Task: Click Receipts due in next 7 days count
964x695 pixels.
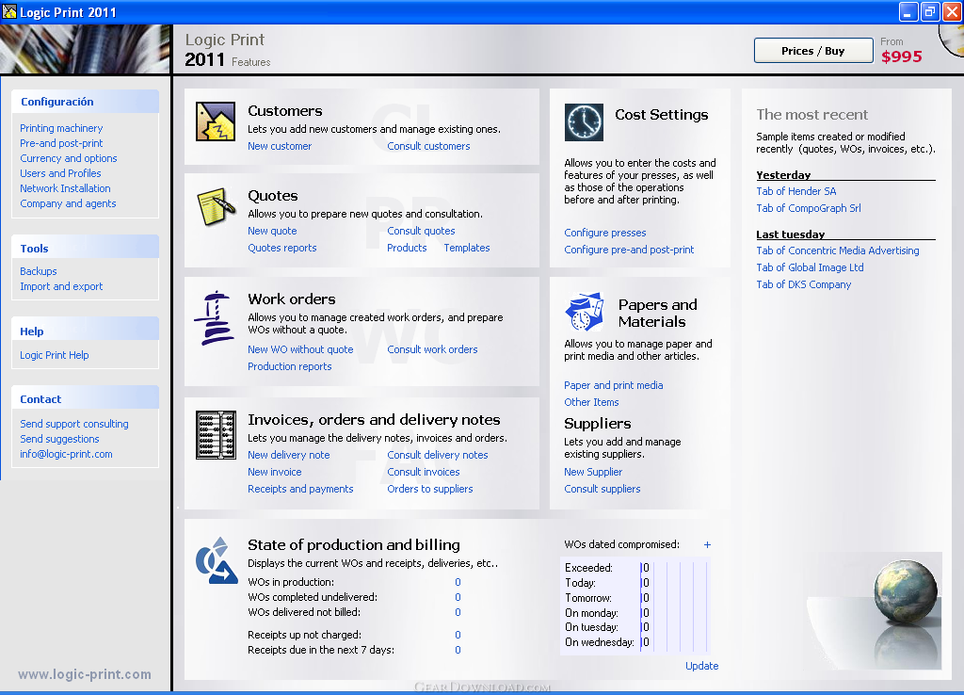Action: (x=458, y=650)
